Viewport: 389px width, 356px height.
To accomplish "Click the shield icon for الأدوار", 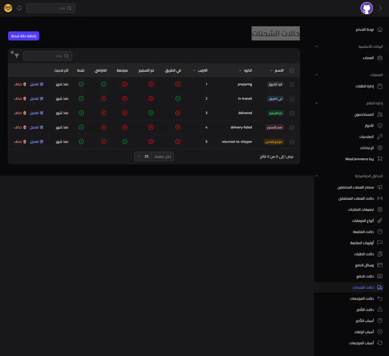I will [380, 125].
